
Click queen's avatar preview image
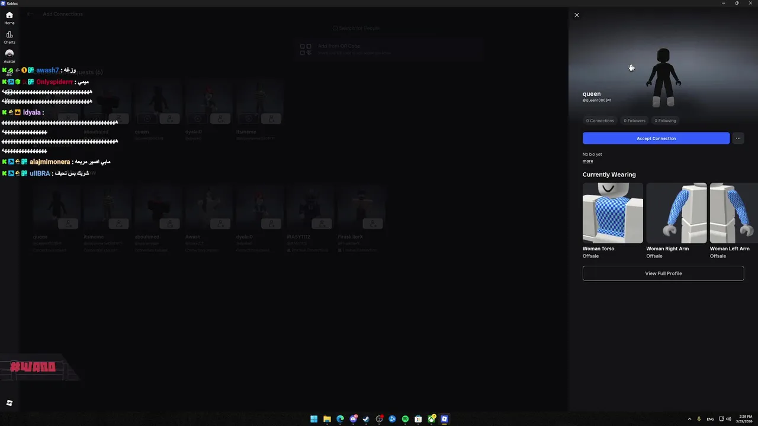click(x=663, y=78)
